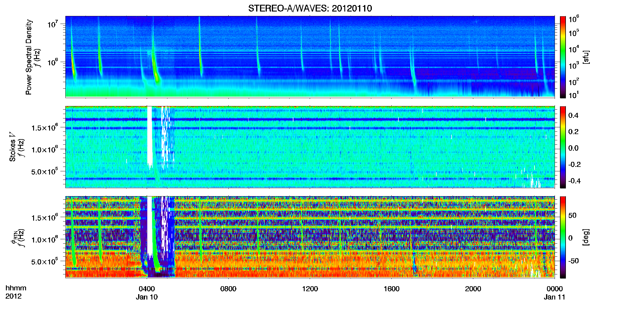The height and width of the screenshot is (319, 620).
Task: Click the Jan 10 date label
Action: 147,297
